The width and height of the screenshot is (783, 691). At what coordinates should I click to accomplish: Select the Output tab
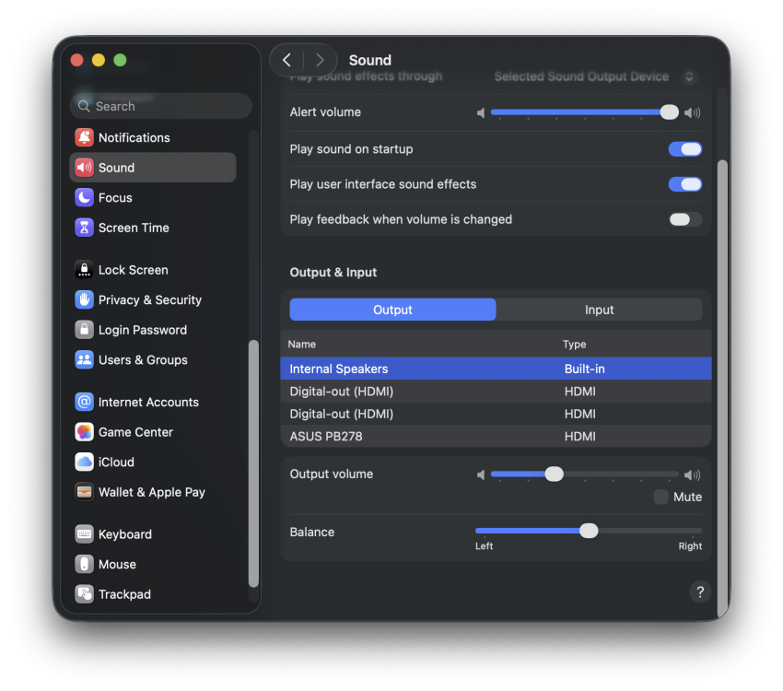point(392,310)
